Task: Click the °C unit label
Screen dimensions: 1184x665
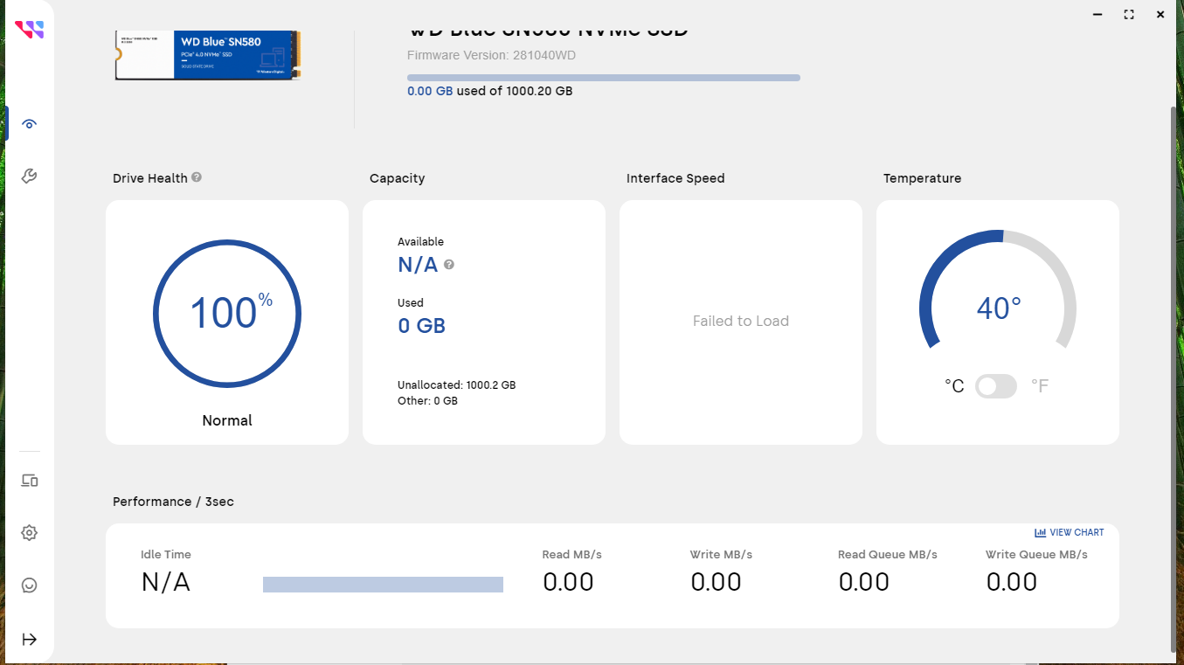Action: [954, 386]
